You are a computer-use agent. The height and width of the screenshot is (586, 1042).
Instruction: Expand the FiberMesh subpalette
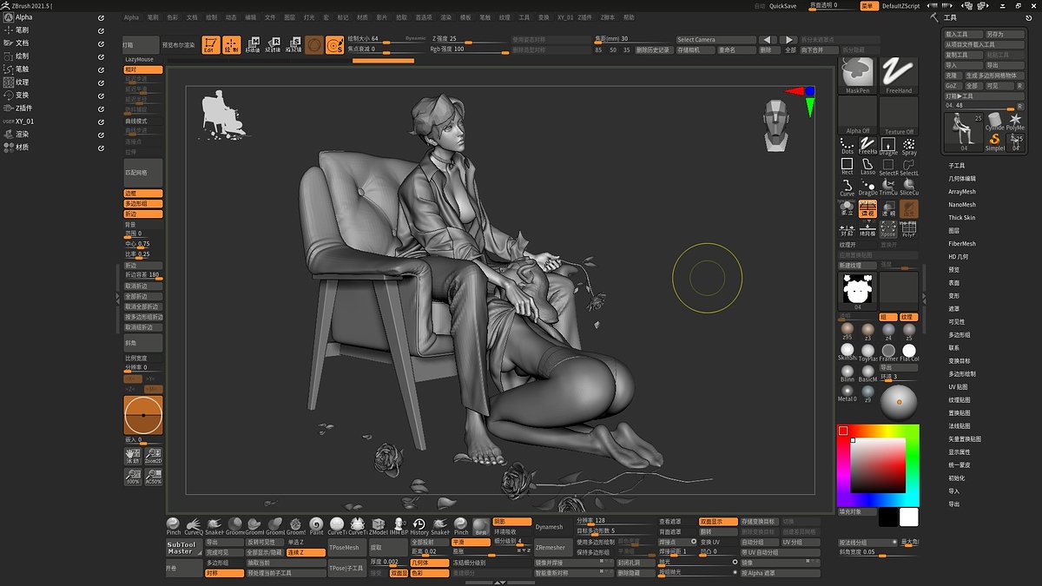tap(962, 243)
